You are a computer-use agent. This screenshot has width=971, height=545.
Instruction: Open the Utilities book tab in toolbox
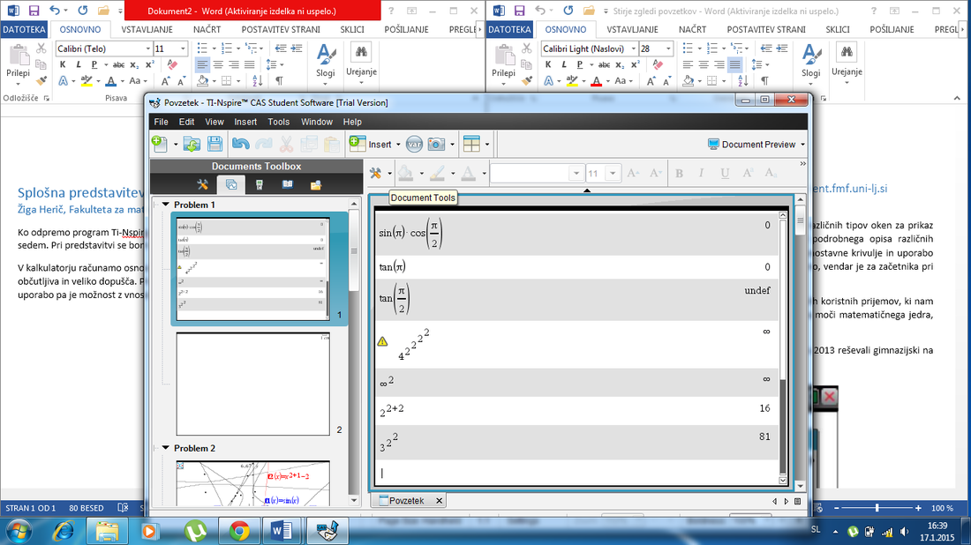point(288,185)
